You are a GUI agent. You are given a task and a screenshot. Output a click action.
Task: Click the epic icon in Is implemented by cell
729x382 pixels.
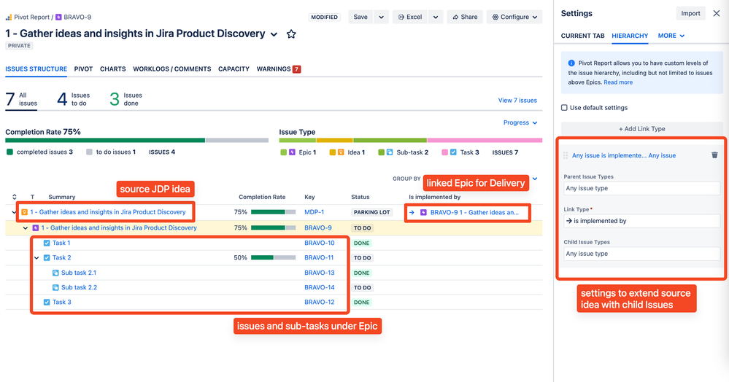click(423, 212)
